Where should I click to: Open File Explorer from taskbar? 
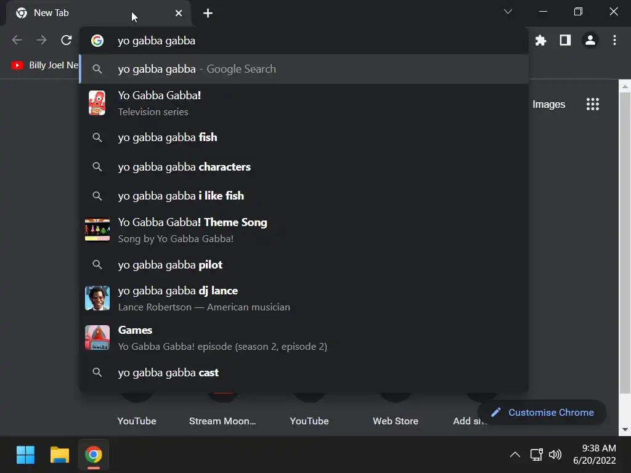pyautogui.click(x=60, y=455)
